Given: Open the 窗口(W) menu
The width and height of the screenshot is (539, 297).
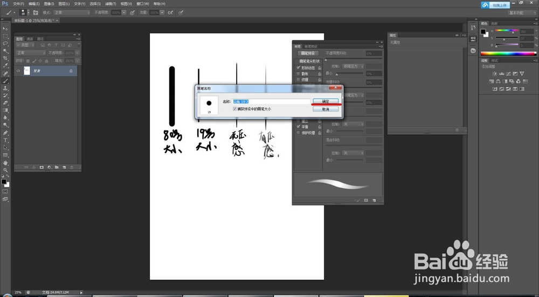Looking at the screenshot, I should pos(143,4).
